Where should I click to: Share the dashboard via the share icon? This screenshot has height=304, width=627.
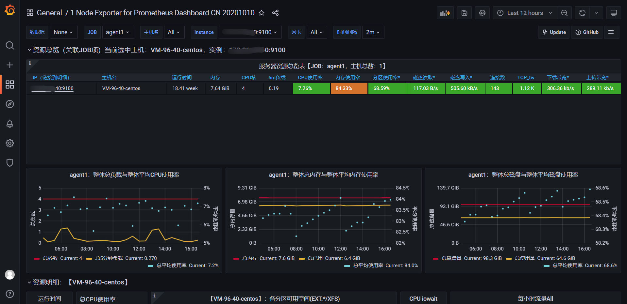[x=275, y=13]
